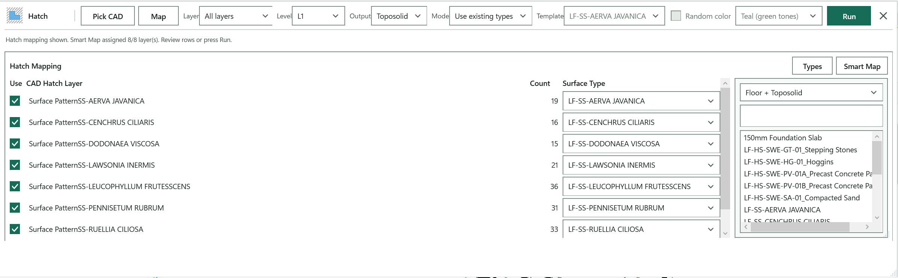The width and height of the screenshot is (898, 278).
Task: Open the Level dropdown set to L1
Action: 318,16
